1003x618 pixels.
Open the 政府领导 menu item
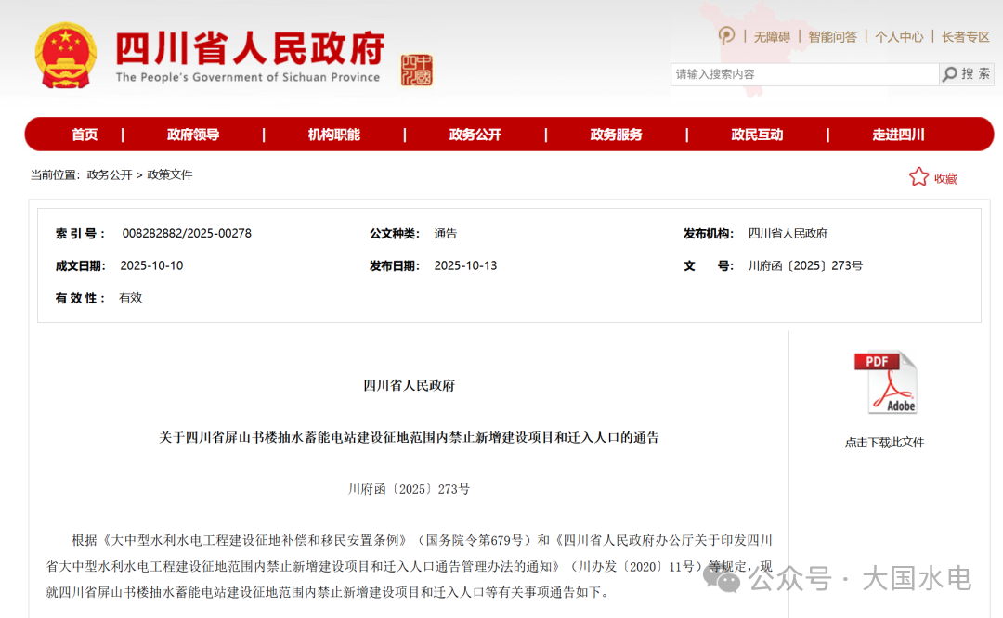[x=193, y=135]
